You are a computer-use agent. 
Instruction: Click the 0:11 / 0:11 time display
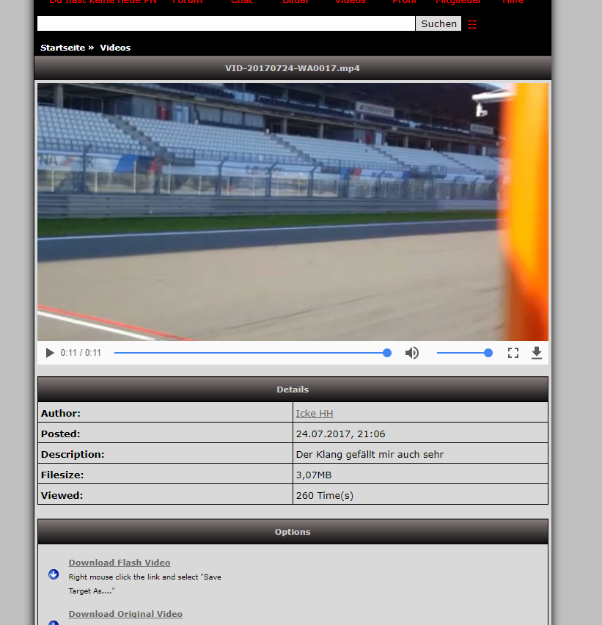pyautogui.click(x=81, y=353)
